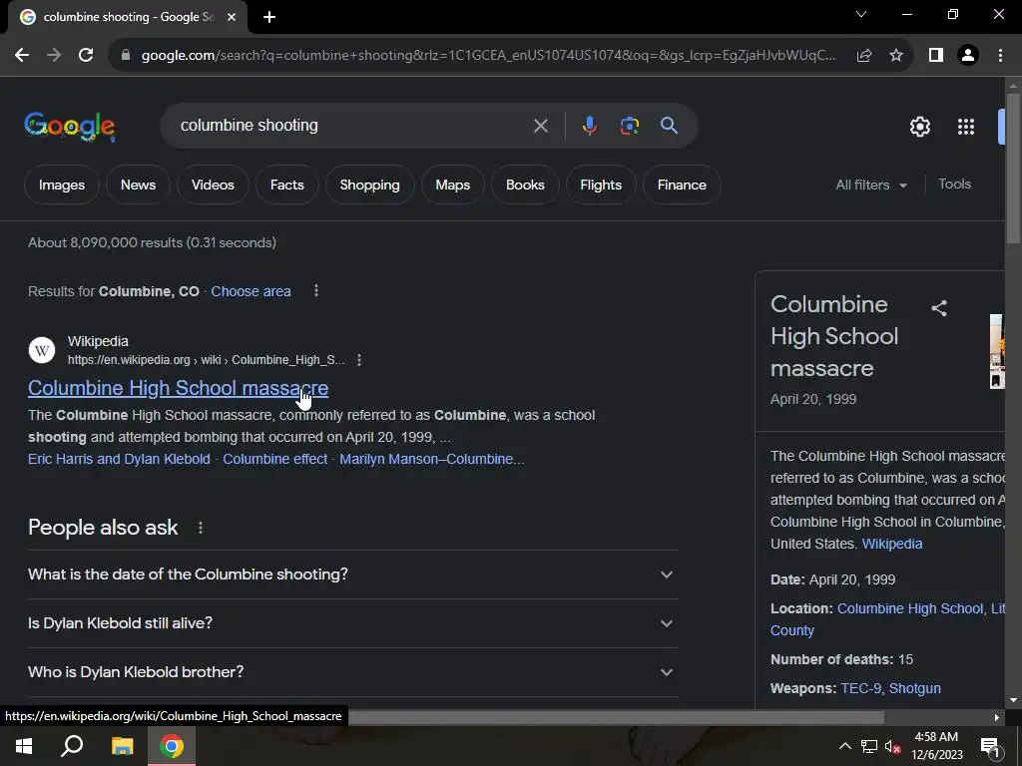Click the search query text field
The image size is (1022, 766).
click(x=352, y=126)
